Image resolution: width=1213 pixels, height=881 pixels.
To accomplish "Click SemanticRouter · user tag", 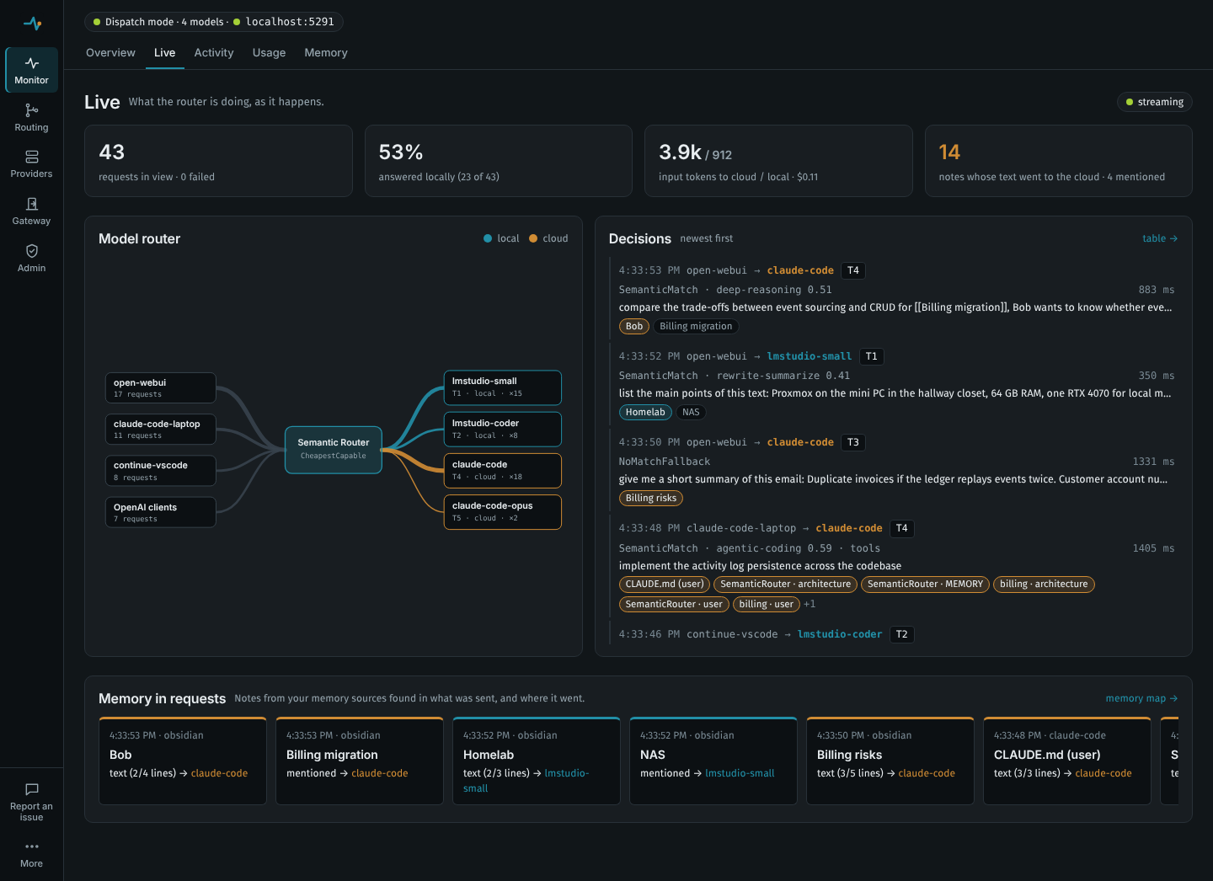I will (x=674, y=605).
